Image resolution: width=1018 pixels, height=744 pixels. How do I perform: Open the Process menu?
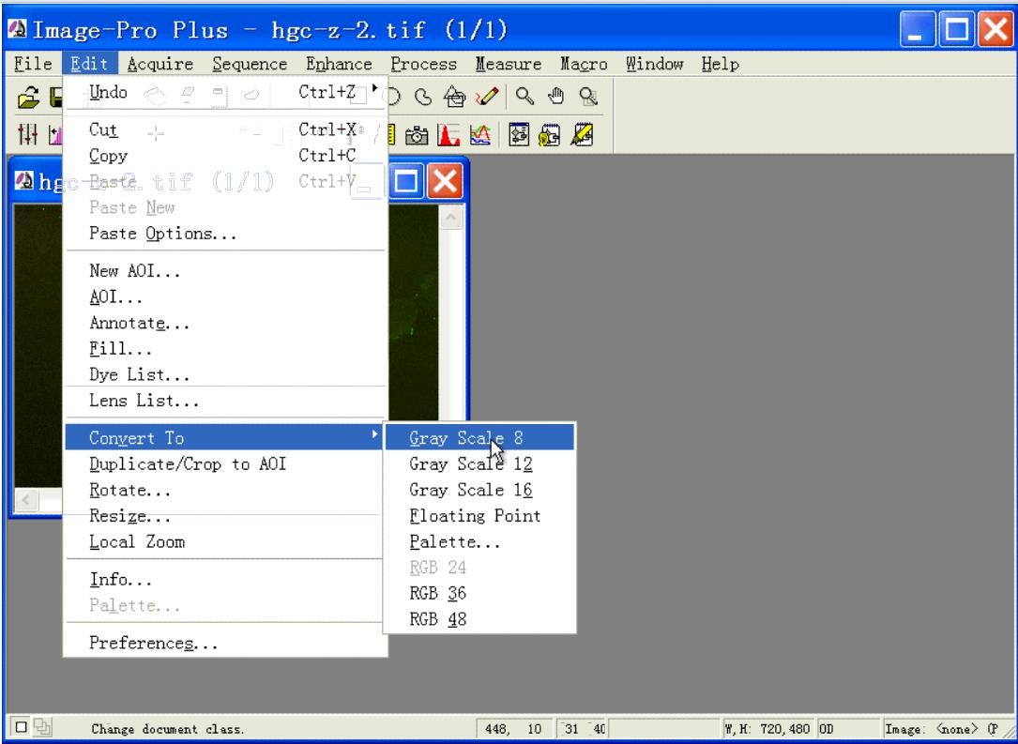(x=424, y=64)
